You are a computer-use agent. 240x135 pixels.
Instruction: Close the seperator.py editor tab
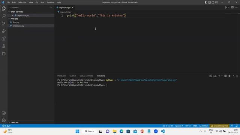pyautogui.click(x=73, y=7)
